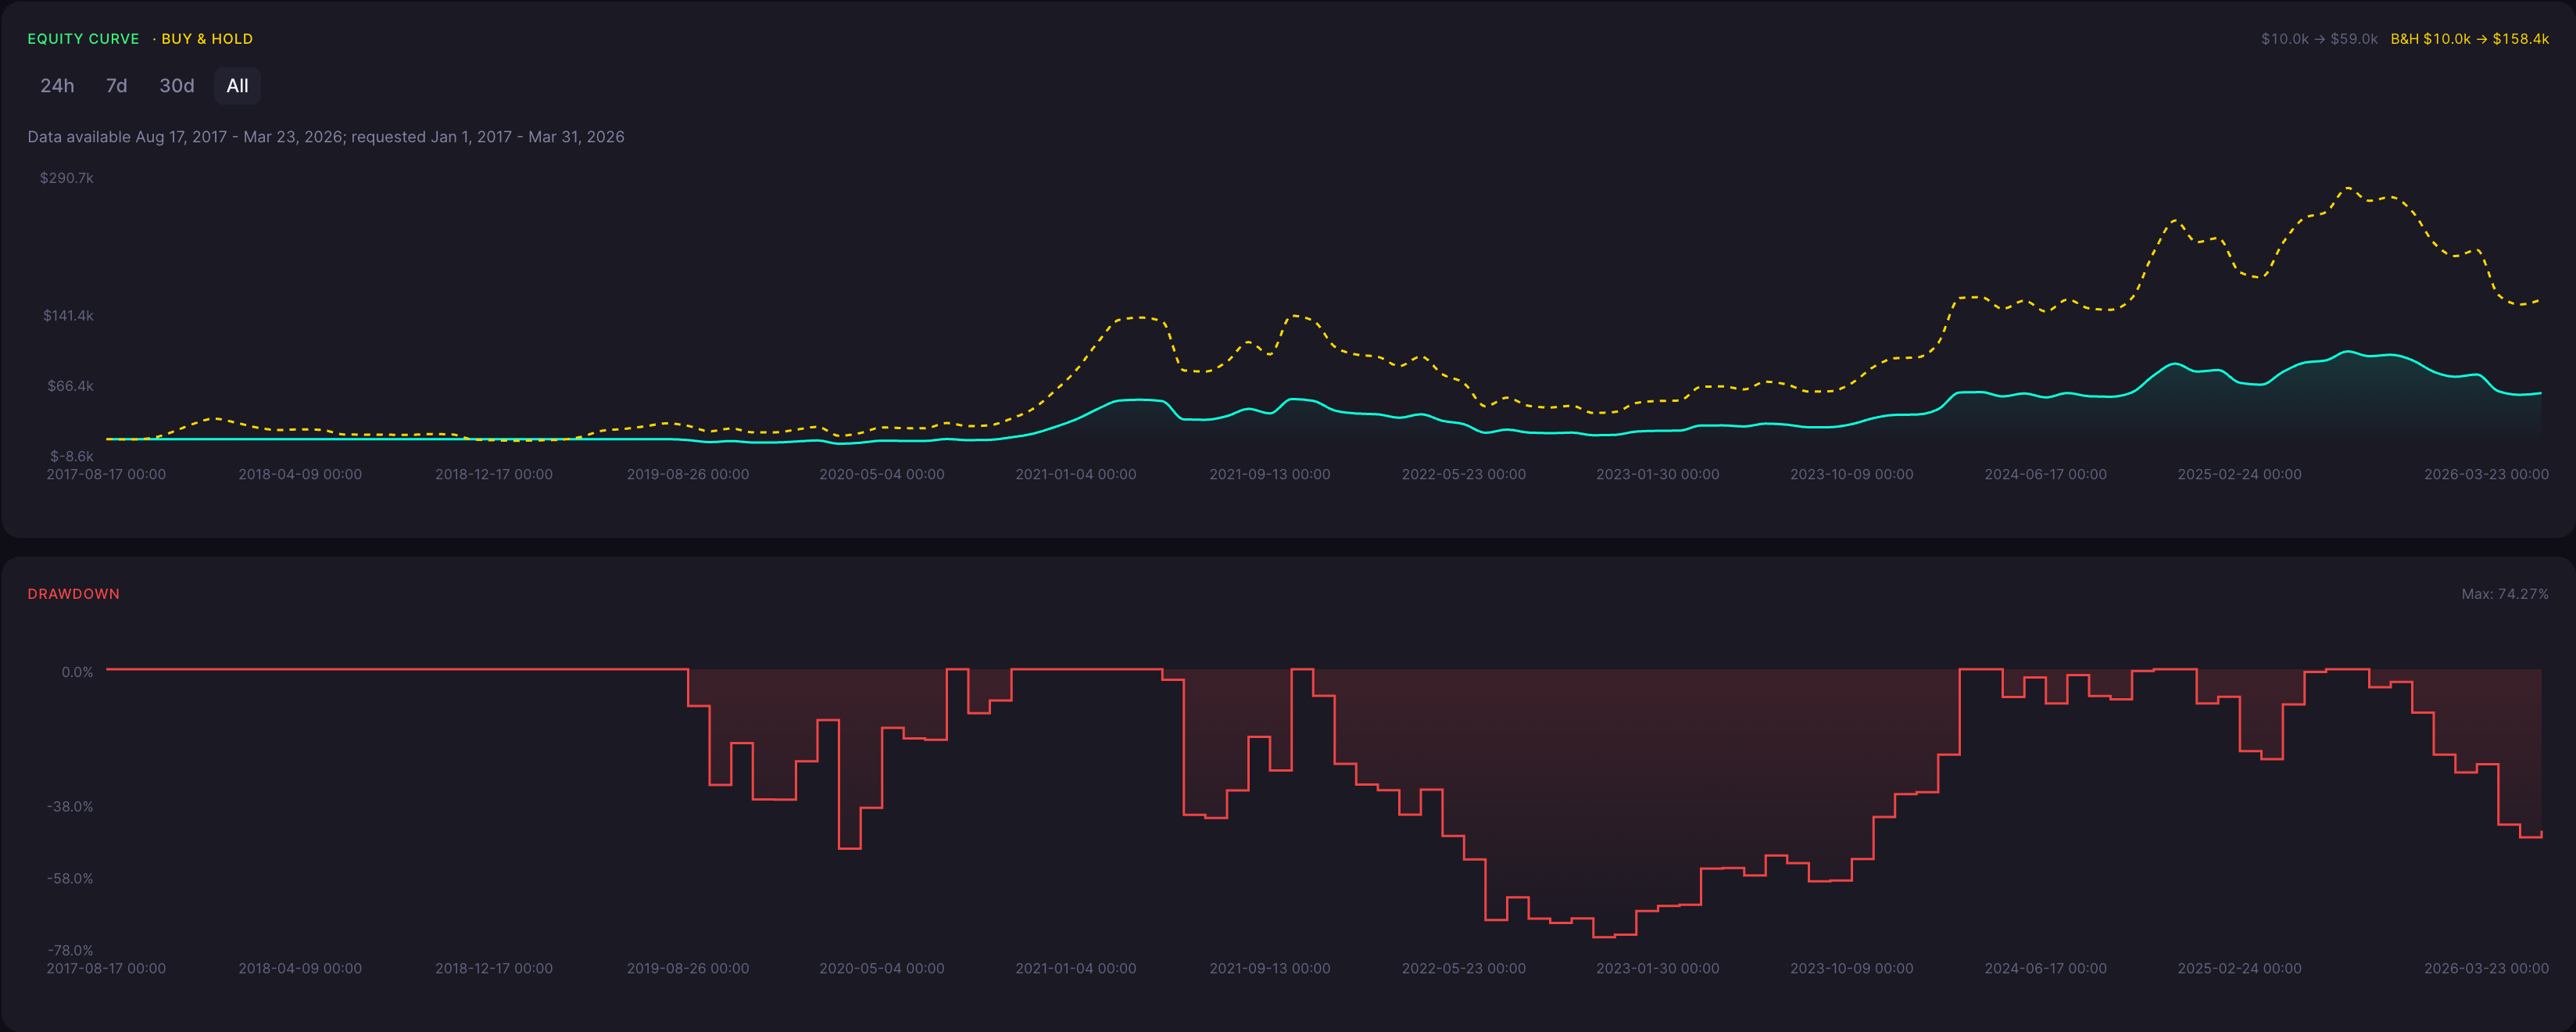This screenshot has width=2576, height=1032.
Task: Select the 24h time range tab
Action: (x=57, y=86)
